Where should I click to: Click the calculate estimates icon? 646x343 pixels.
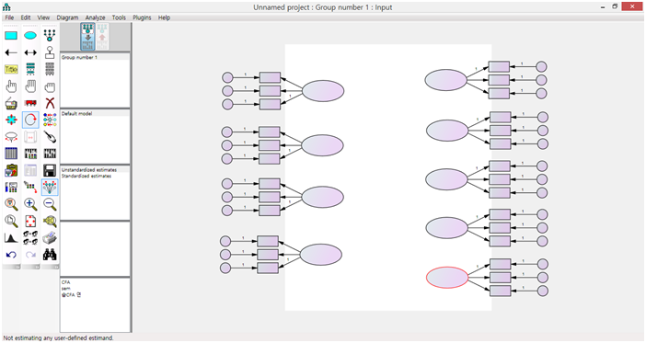coord(50,154)
